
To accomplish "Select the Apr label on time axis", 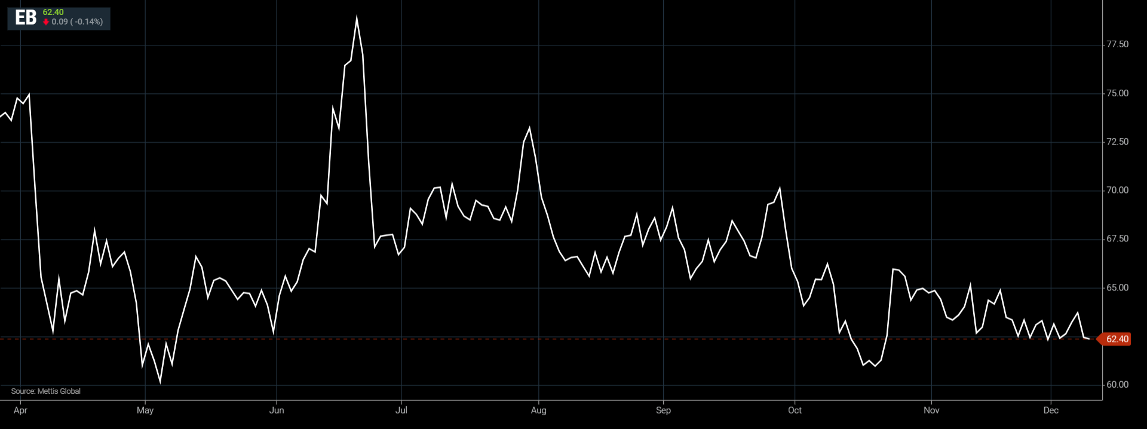I will click(20, 410).
